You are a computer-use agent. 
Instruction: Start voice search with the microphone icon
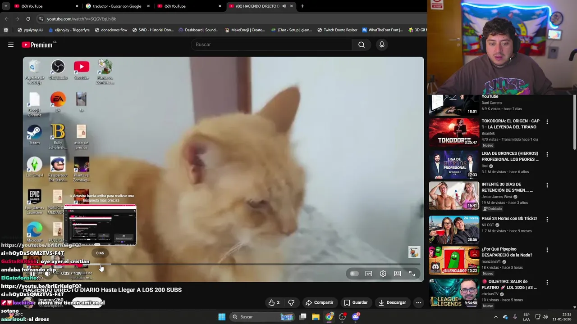382,45
